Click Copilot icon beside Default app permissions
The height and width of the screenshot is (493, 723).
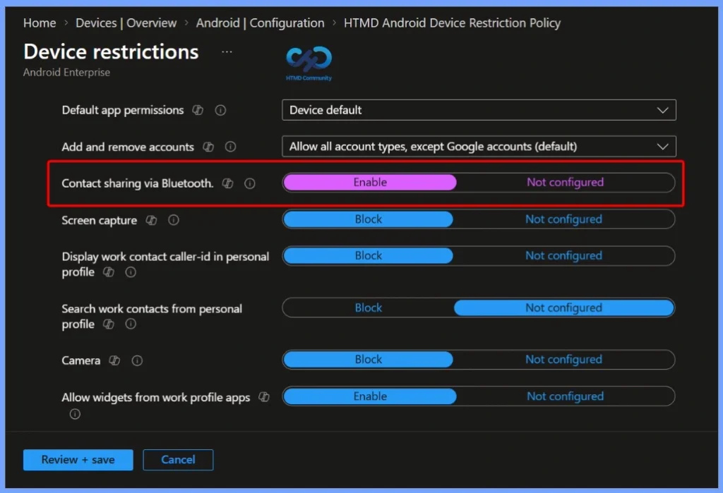point(198,110)
